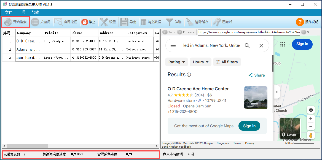Expand the Hours filter dropdown
322x160 pixels.
pos(200,62)
